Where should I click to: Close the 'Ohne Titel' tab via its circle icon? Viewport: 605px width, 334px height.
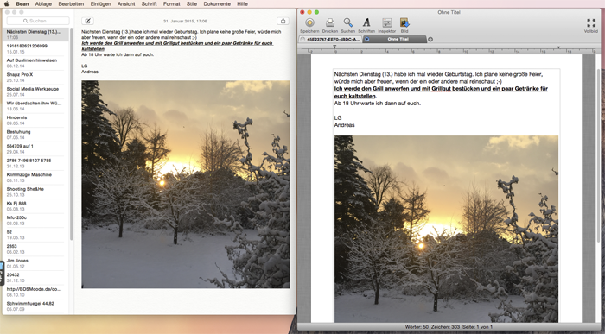pos(367,40)
